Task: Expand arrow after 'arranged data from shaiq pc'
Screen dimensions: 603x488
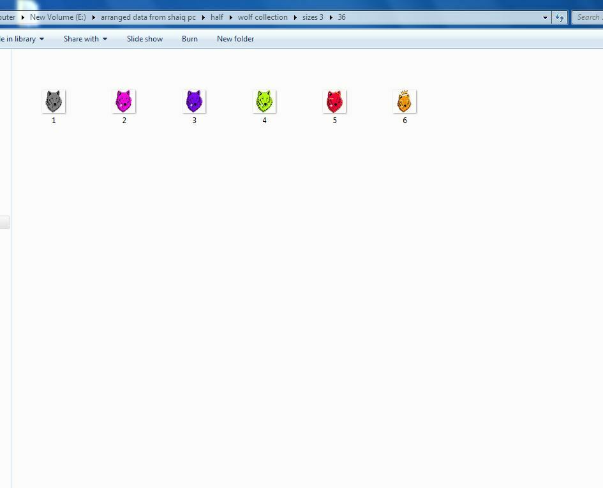Action: point(204,17)
